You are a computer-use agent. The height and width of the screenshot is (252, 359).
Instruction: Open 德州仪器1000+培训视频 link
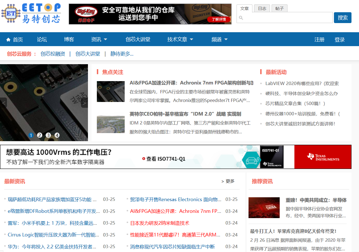[303, 114]
